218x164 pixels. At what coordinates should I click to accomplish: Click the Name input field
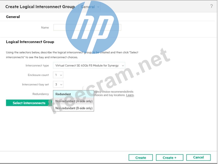tap(87, 27)
